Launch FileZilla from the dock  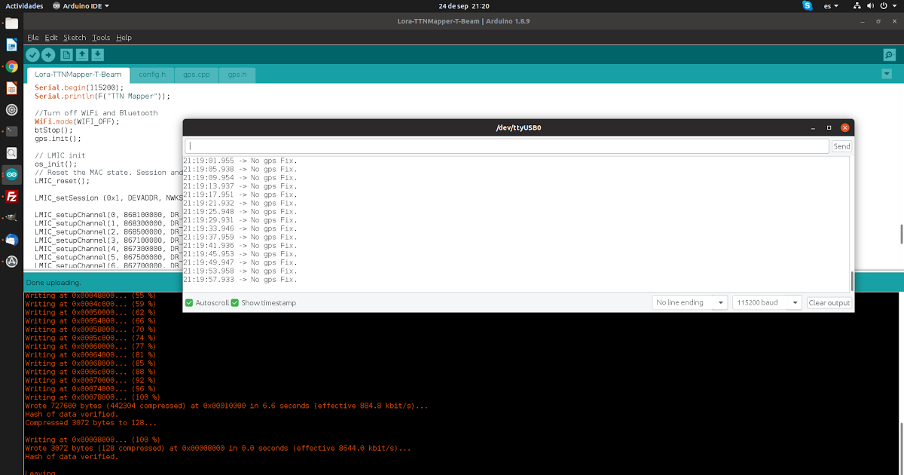(x=11, y=197)
